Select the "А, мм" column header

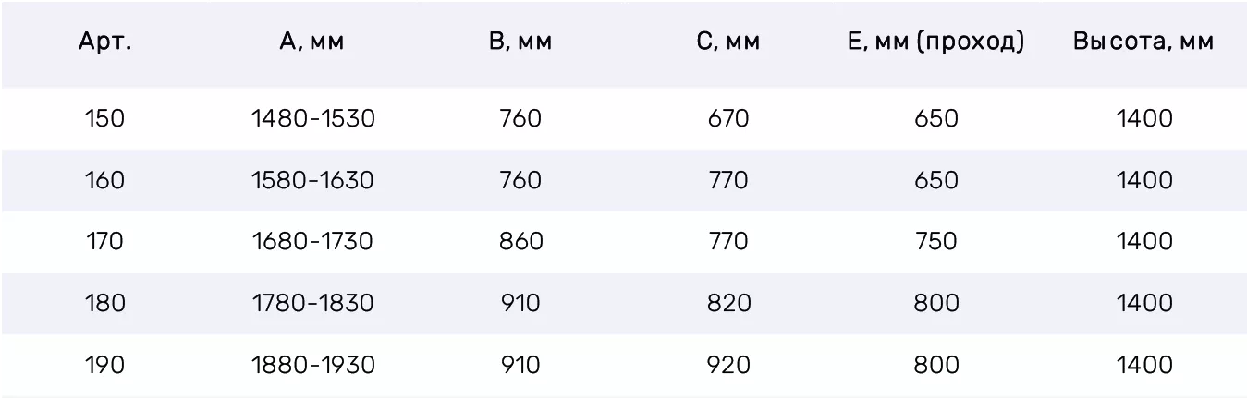[x=312, y=42]
